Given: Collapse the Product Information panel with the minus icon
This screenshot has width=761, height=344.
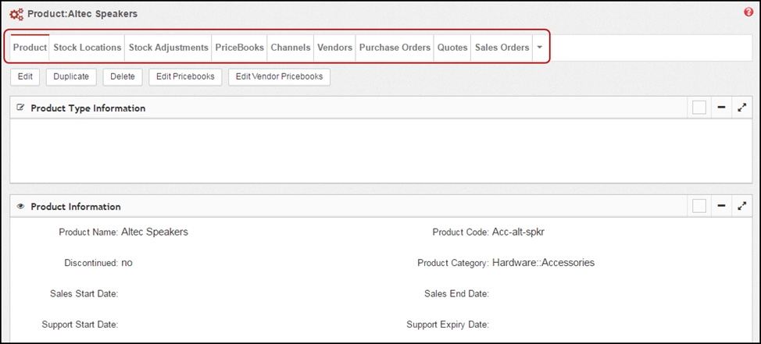Looking at the screenshot, I should 721,207.
